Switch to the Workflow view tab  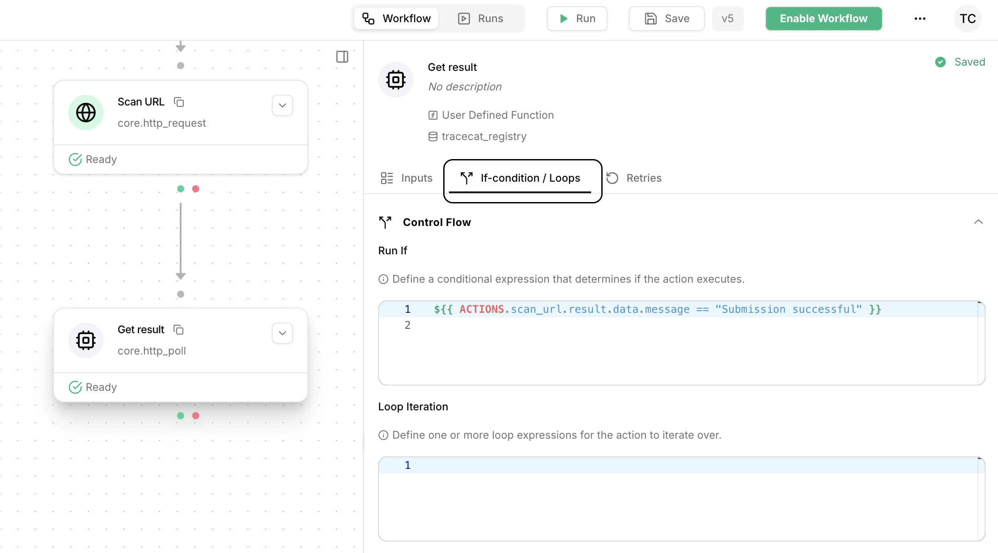coord(396,19)
